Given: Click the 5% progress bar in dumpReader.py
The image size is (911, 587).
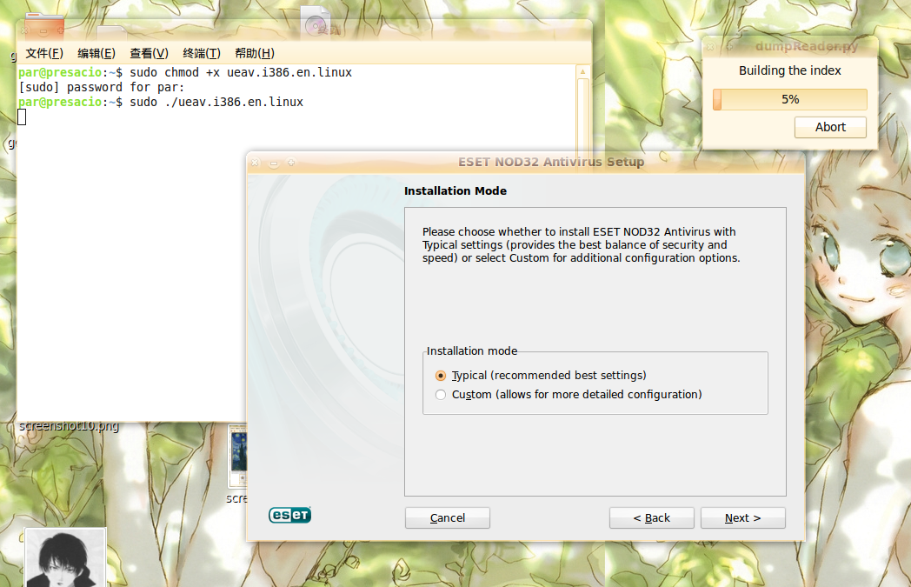Looking at the screenshot, I should tap(790, 99).
